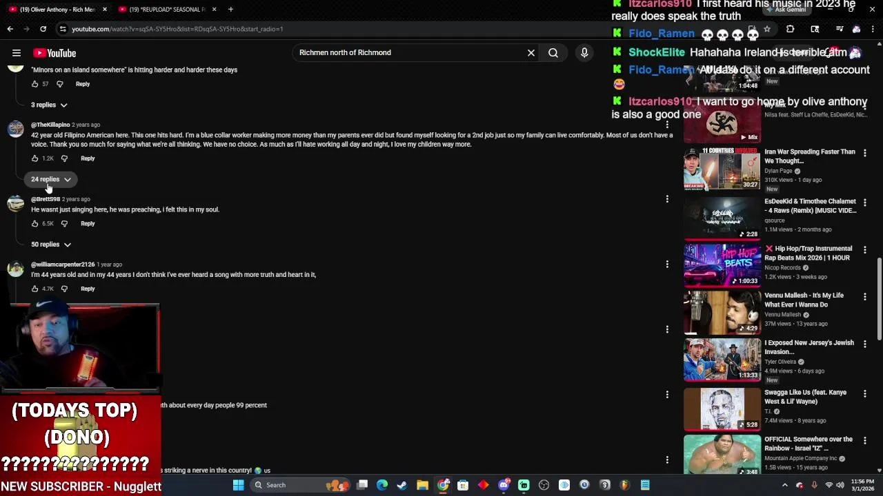Image resolution: width=883 pixels, height=496 pixels.
Task: Clear the search box with the X
Action: pos(531,52)
